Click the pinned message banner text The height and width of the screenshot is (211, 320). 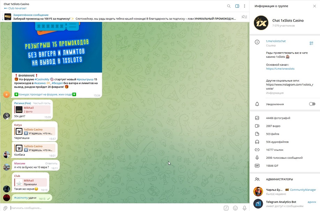(125, 17)
